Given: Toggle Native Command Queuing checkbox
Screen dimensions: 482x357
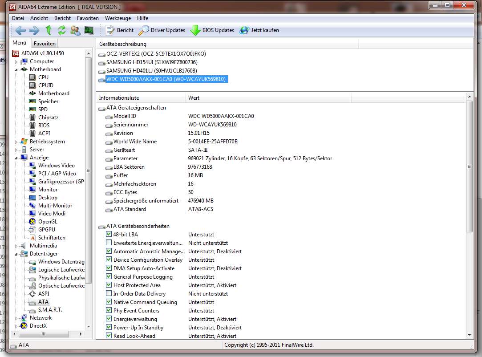Looking at the screenshot, I should click(x=109, y=302).
